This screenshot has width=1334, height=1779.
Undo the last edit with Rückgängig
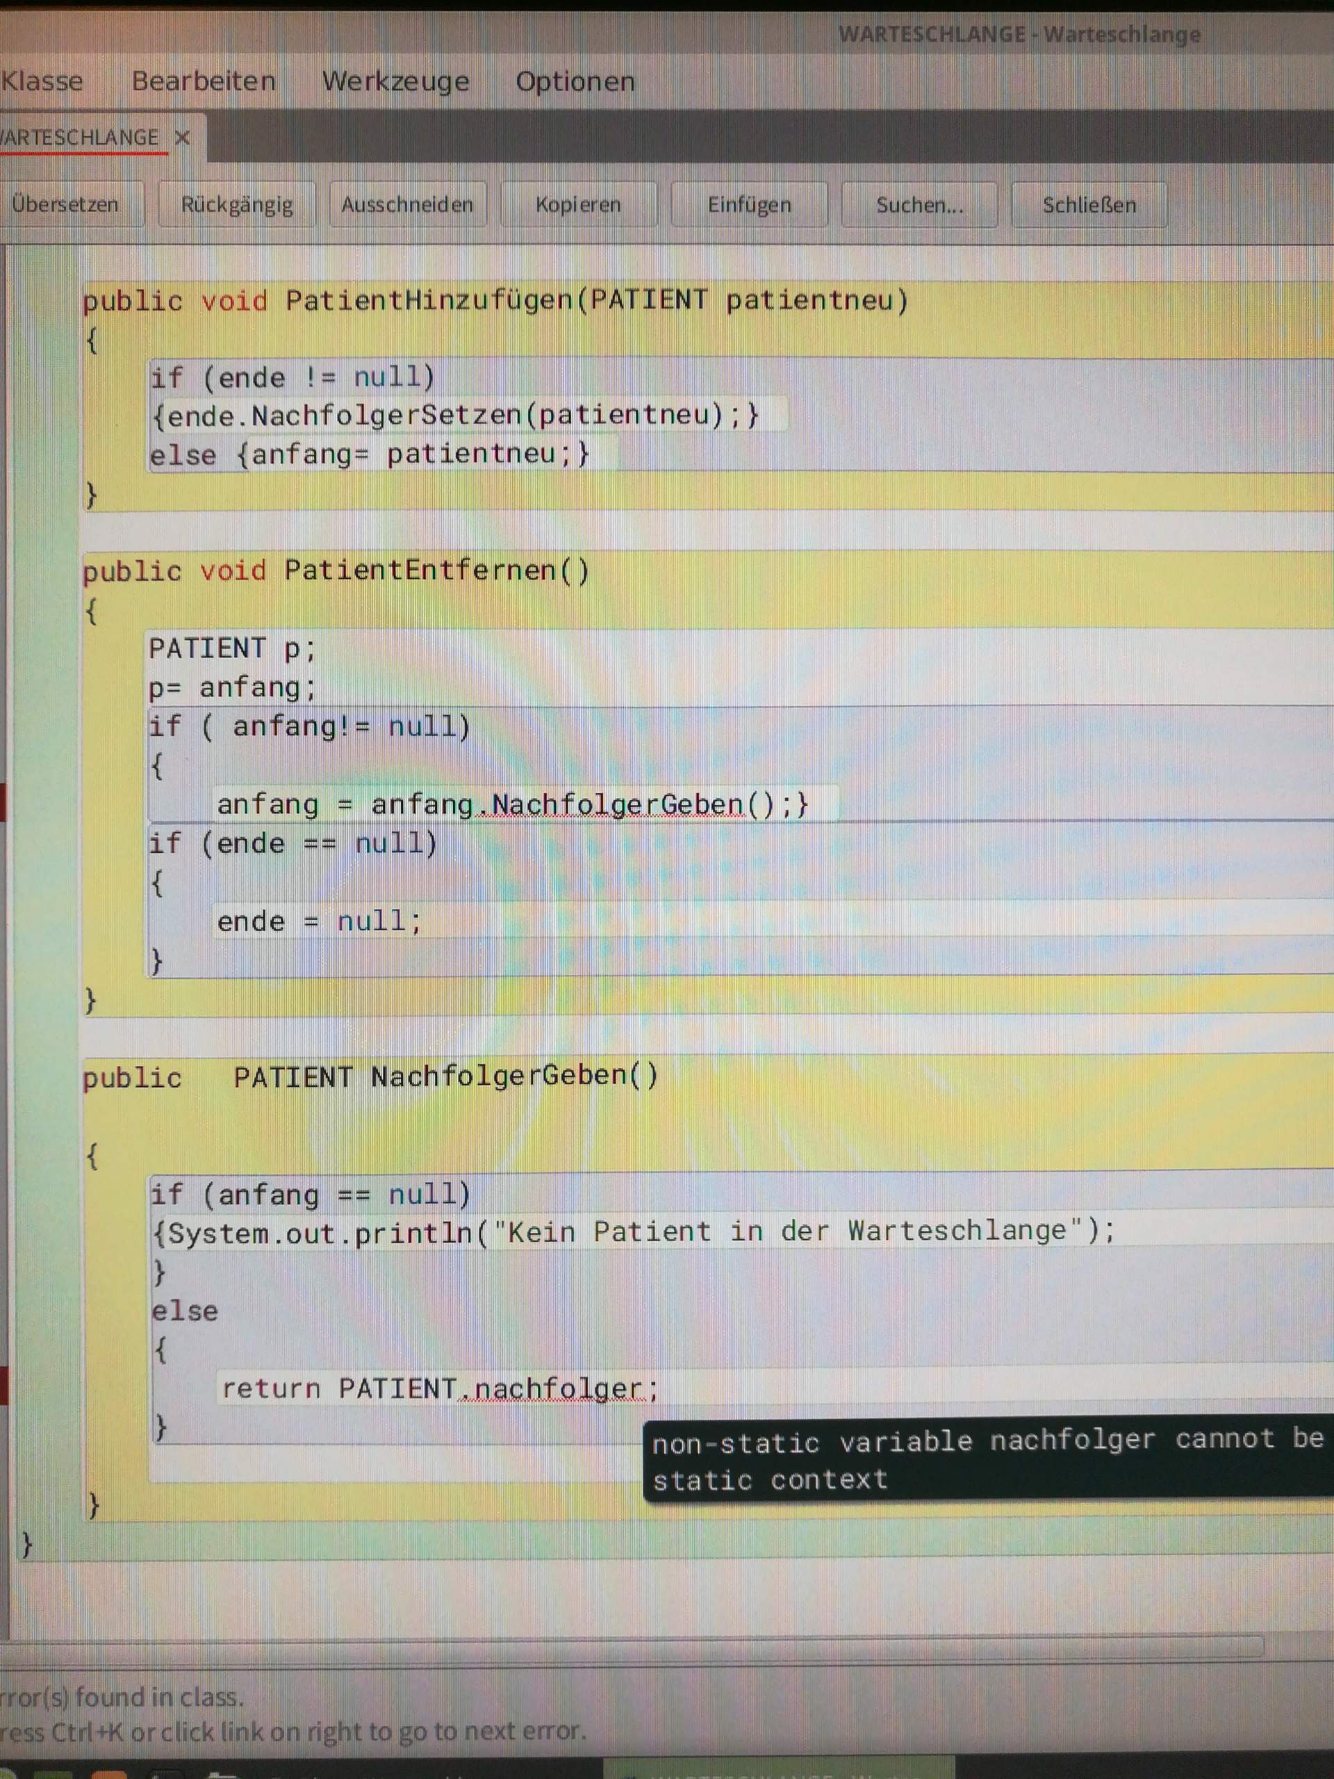tap(237, 204)
